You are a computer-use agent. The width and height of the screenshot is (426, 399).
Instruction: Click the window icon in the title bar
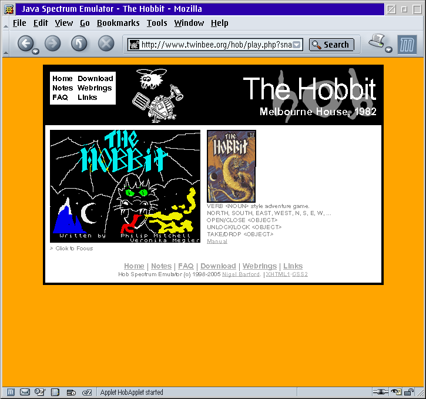(x=9, y=9)
